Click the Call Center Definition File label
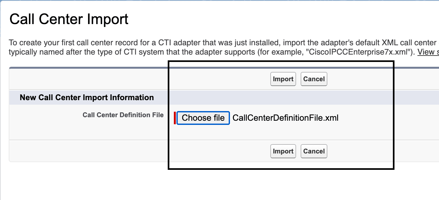Screen dimensions: 439x200 point(123,115)
